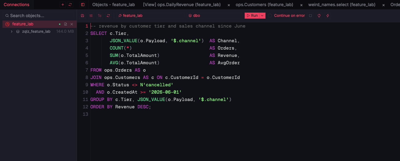Click the green connection status dot

tap(60, 24)
